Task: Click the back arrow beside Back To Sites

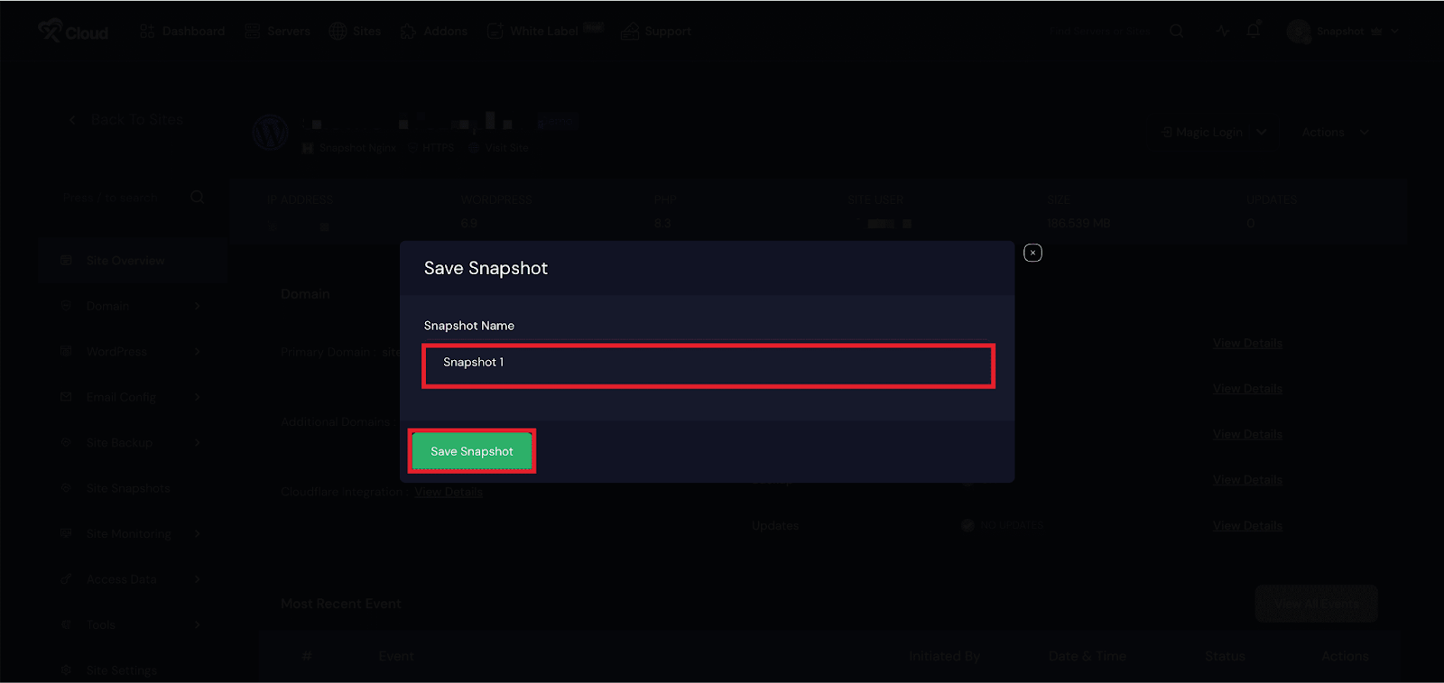Action: point(72,120)
